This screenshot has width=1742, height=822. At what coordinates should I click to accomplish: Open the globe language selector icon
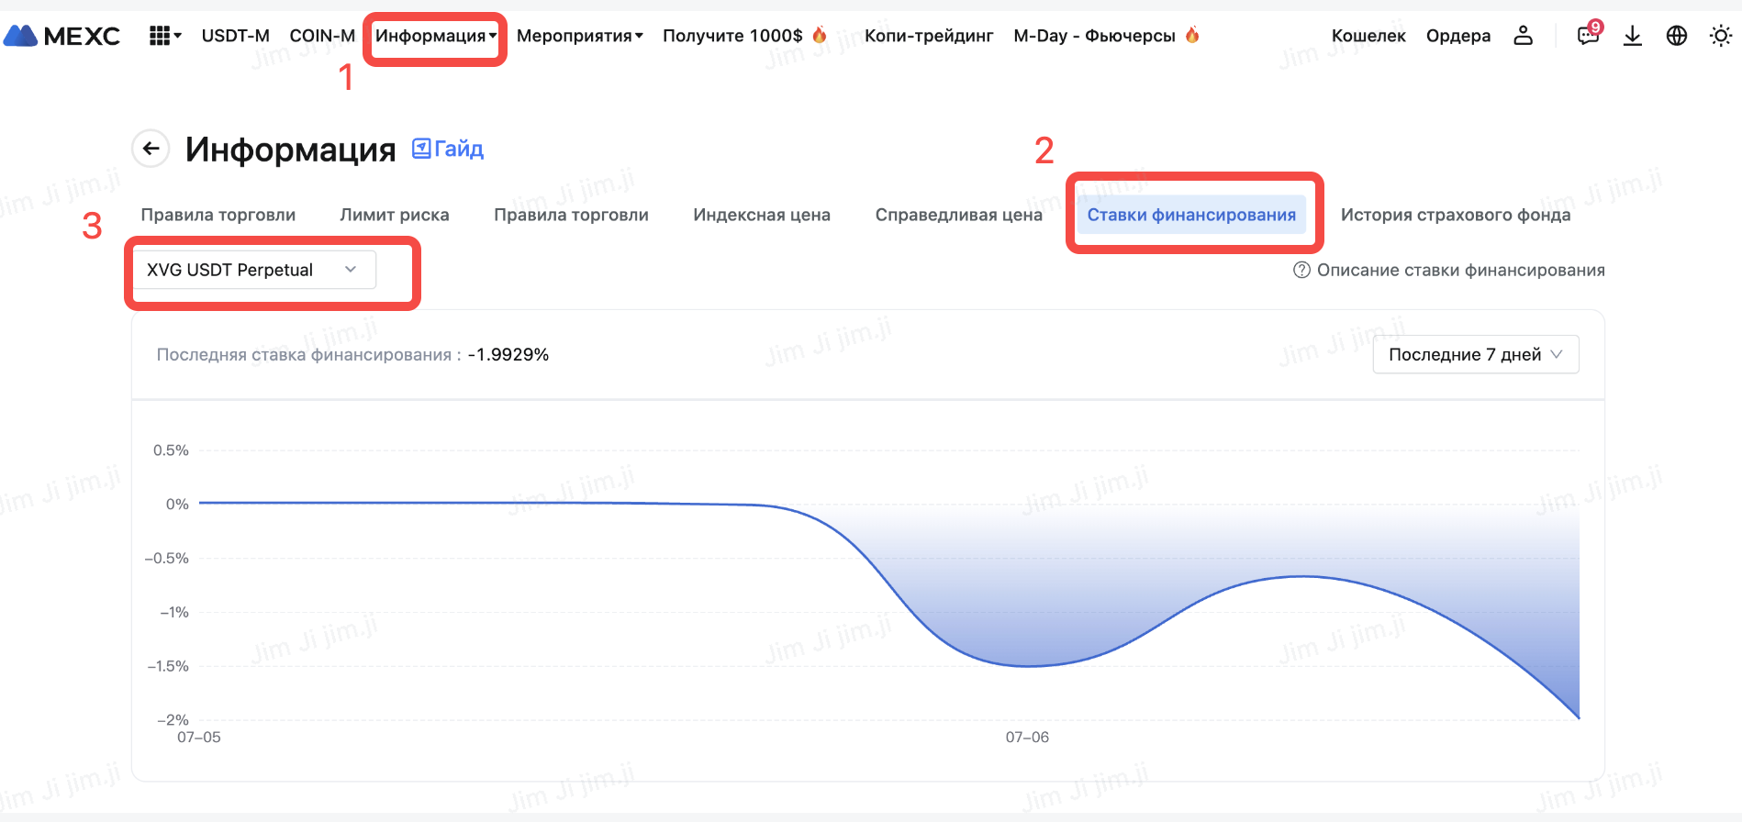pyautogui.click(x=1676, y=36)
